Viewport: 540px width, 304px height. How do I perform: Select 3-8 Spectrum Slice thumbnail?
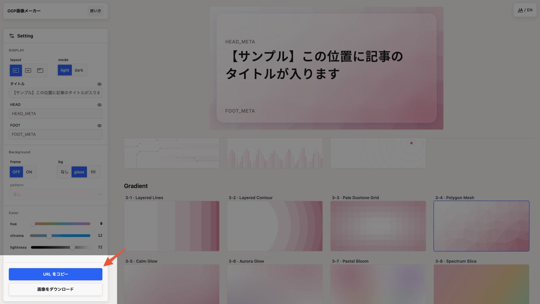coord(481,284)
